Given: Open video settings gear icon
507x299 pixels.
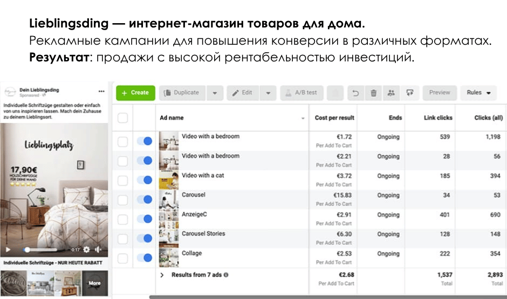Looking at the screenshot, I should [x=86, y=249].
